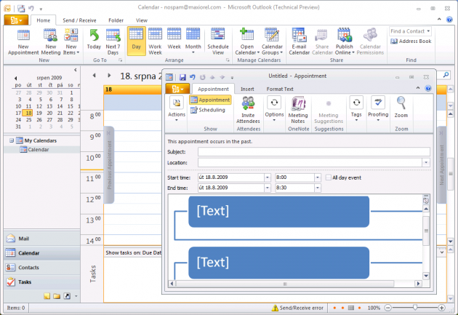The height and width of the screenshot is (315, 458).
Task: Click the Subject input field
Action: pos(314,151)
